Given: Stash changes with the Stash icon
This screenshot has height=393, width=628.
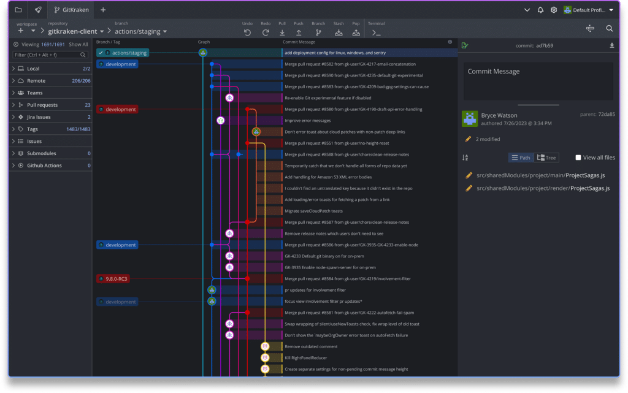Looking at the screenshot, I should 339,33.
